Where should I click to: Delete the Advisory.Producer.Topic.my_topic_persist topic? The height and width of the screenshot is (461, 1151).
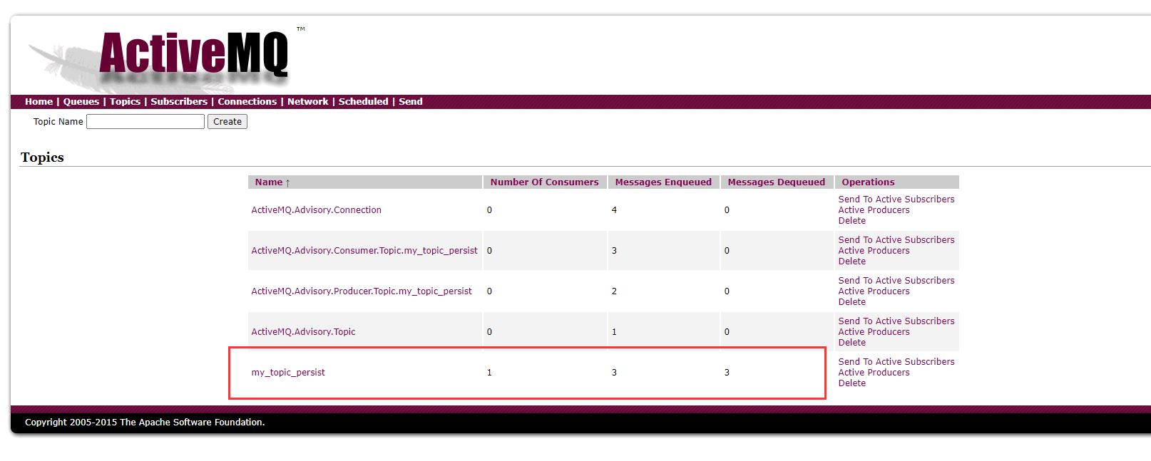[852, 302]
